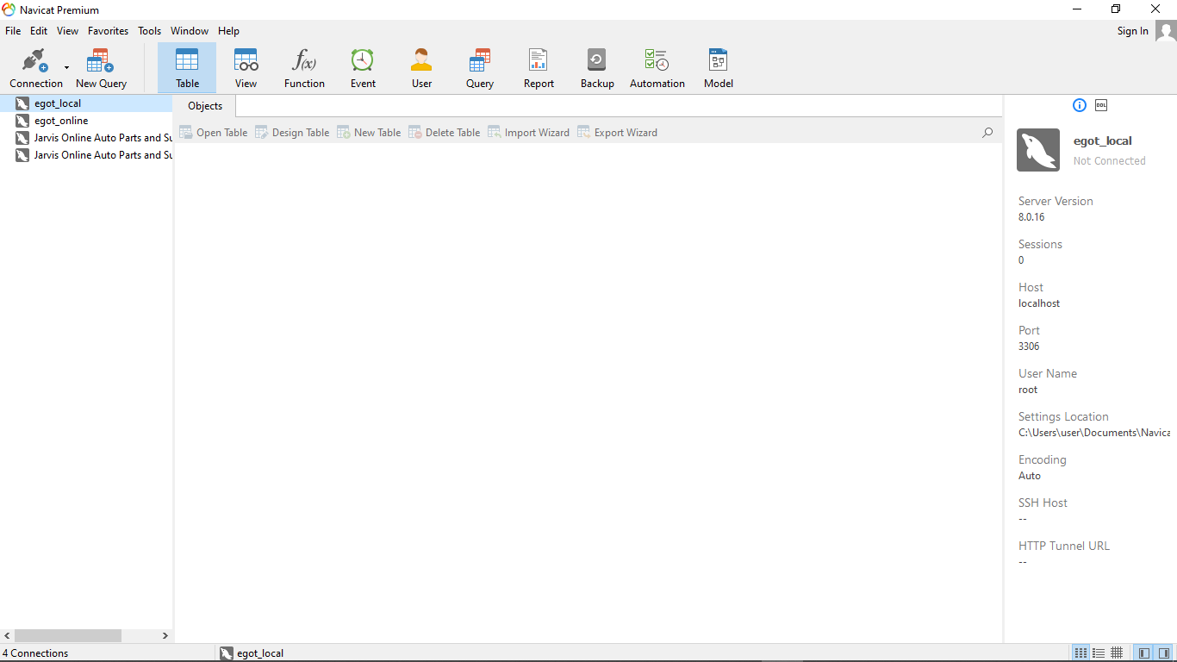Open the Tools menu
The image size is (1177, 662).
149,31
